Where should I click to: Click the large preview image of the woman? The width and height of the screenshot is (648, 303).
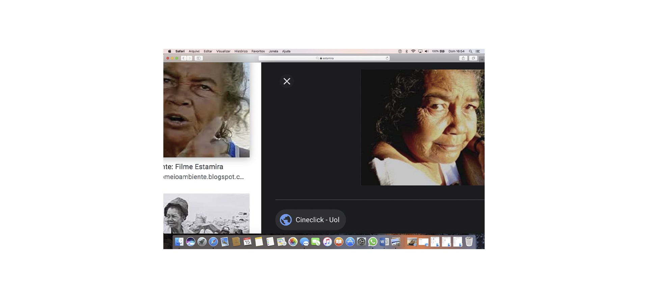423,127
